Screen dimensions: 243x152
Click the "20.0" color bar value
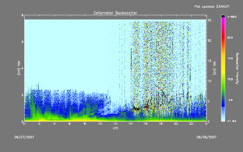click(x=230, y=37)
